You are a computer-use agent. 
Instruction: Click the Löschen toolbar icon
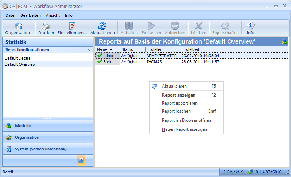coord(198,26)
